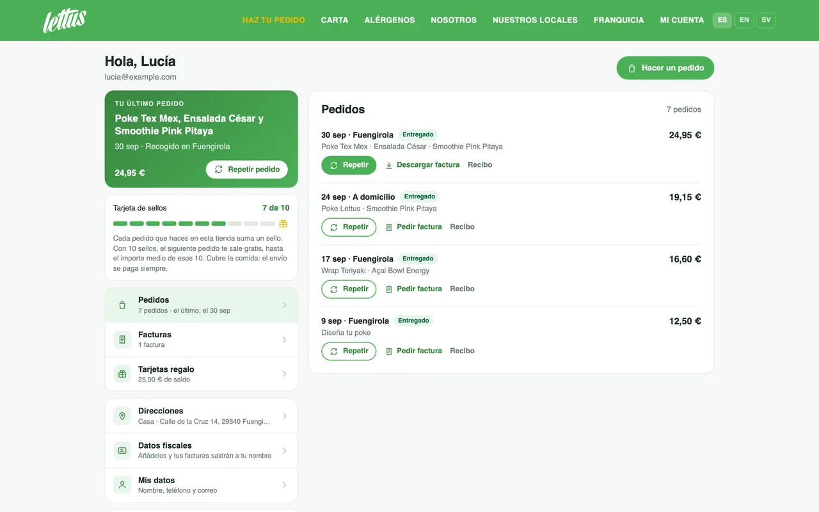Click the invoice icon in Facturas row
Viewport: 819px width, 512px height.
coord(122,340)
